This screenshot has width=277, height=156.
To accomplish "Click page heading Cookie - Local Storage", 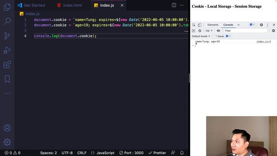I will (x=227, y=6).
